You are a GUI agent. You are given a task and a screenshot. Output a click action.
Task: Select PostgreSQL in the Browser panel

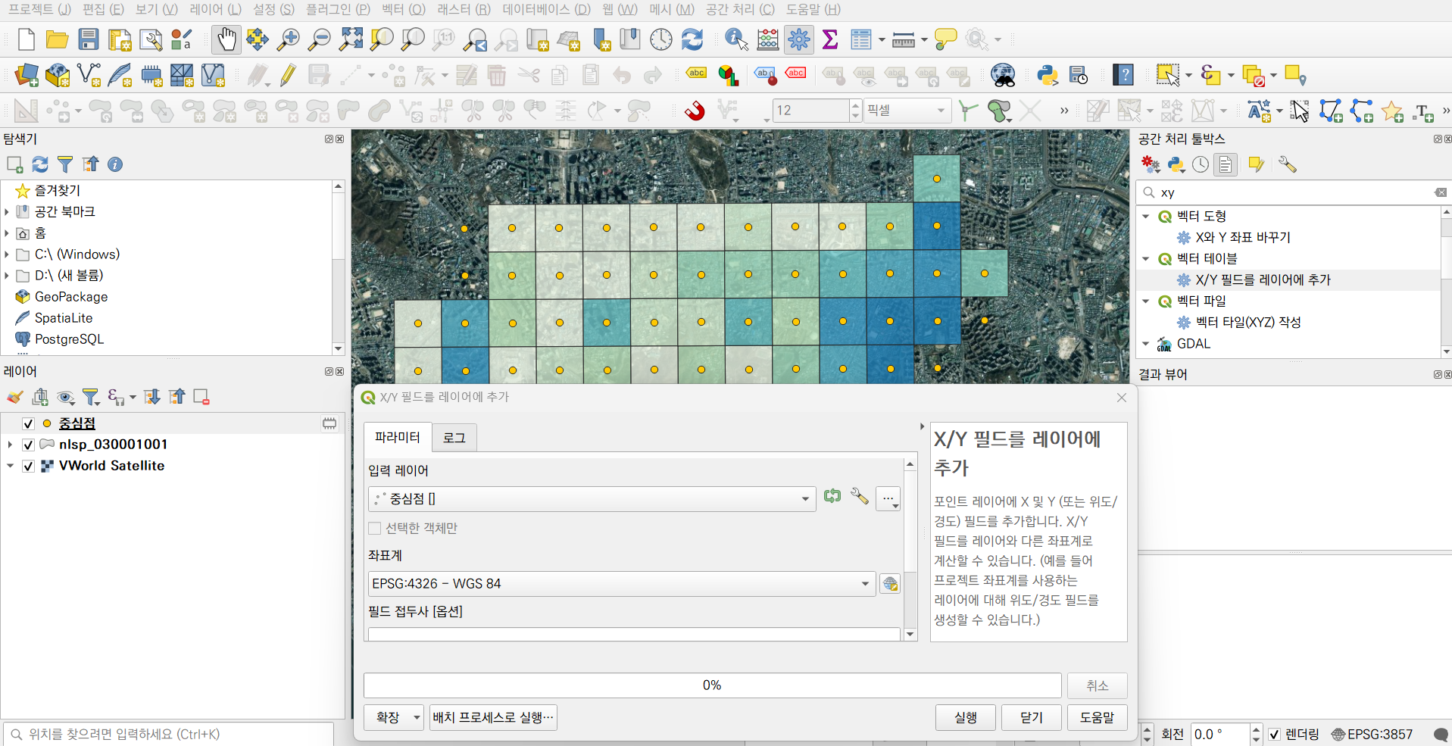coord(69,339)
